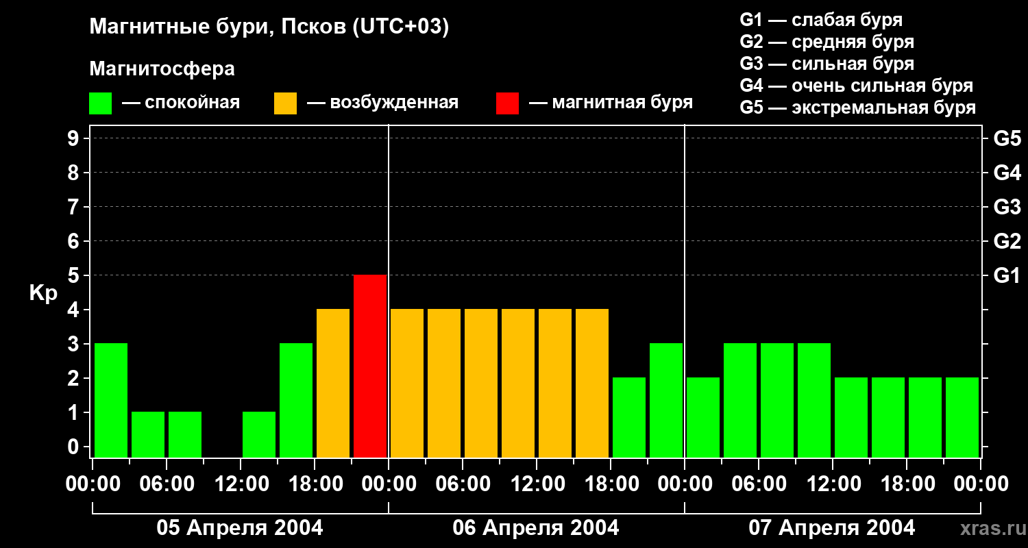Click the '06:00' time label under 05 April
Image resolution: width=1028 pixels, height=548 pixels.
click(167, 484)
